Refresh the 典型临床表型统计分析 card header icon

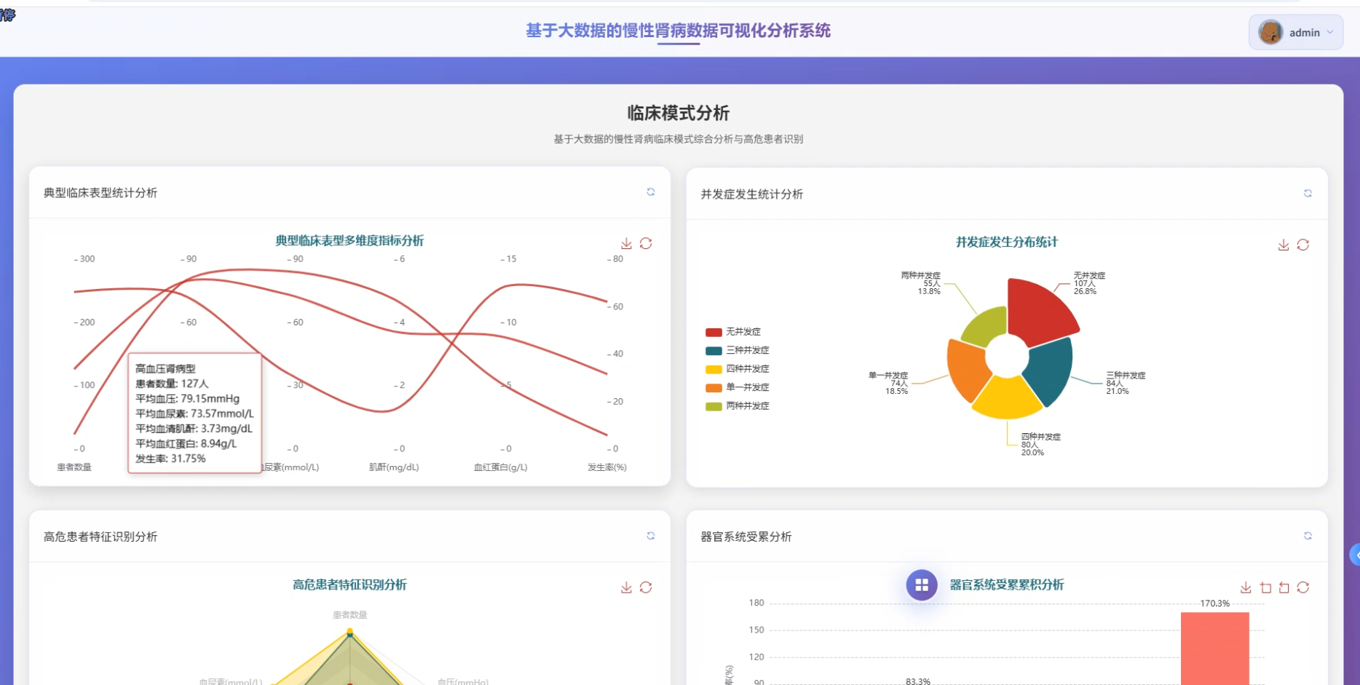(651, 192)
